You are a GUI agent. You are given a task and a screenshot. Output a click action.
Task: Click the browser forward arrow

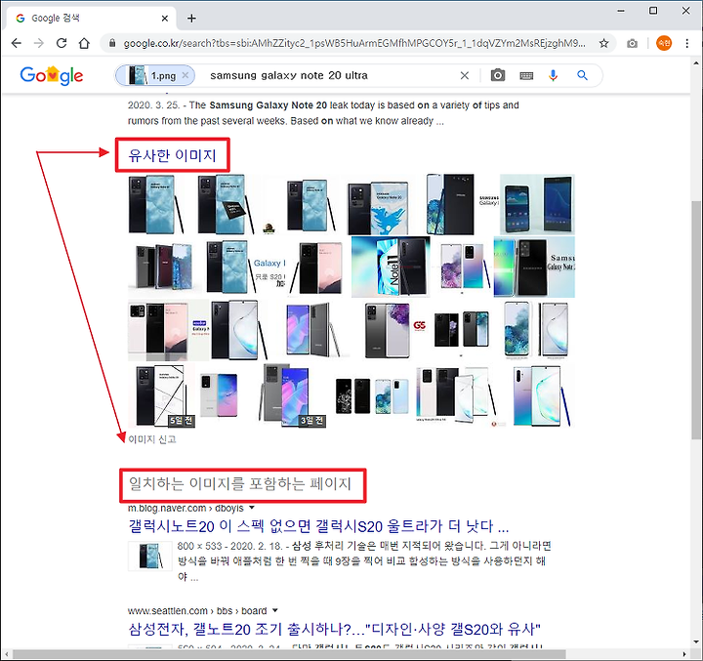pyautogui.click(x=39, y=43)
